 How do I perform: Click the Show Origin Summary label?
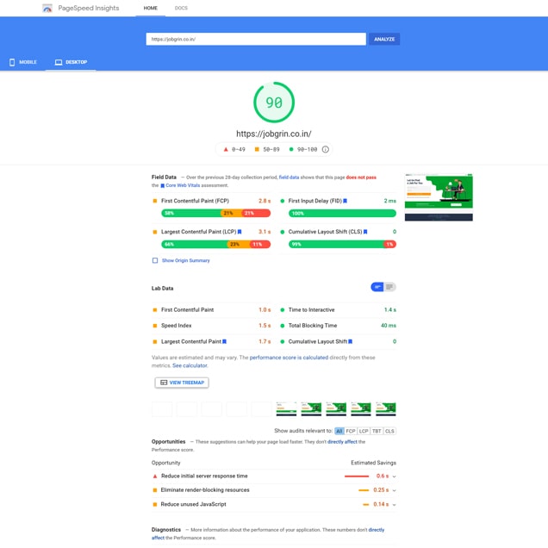point(185,261)
